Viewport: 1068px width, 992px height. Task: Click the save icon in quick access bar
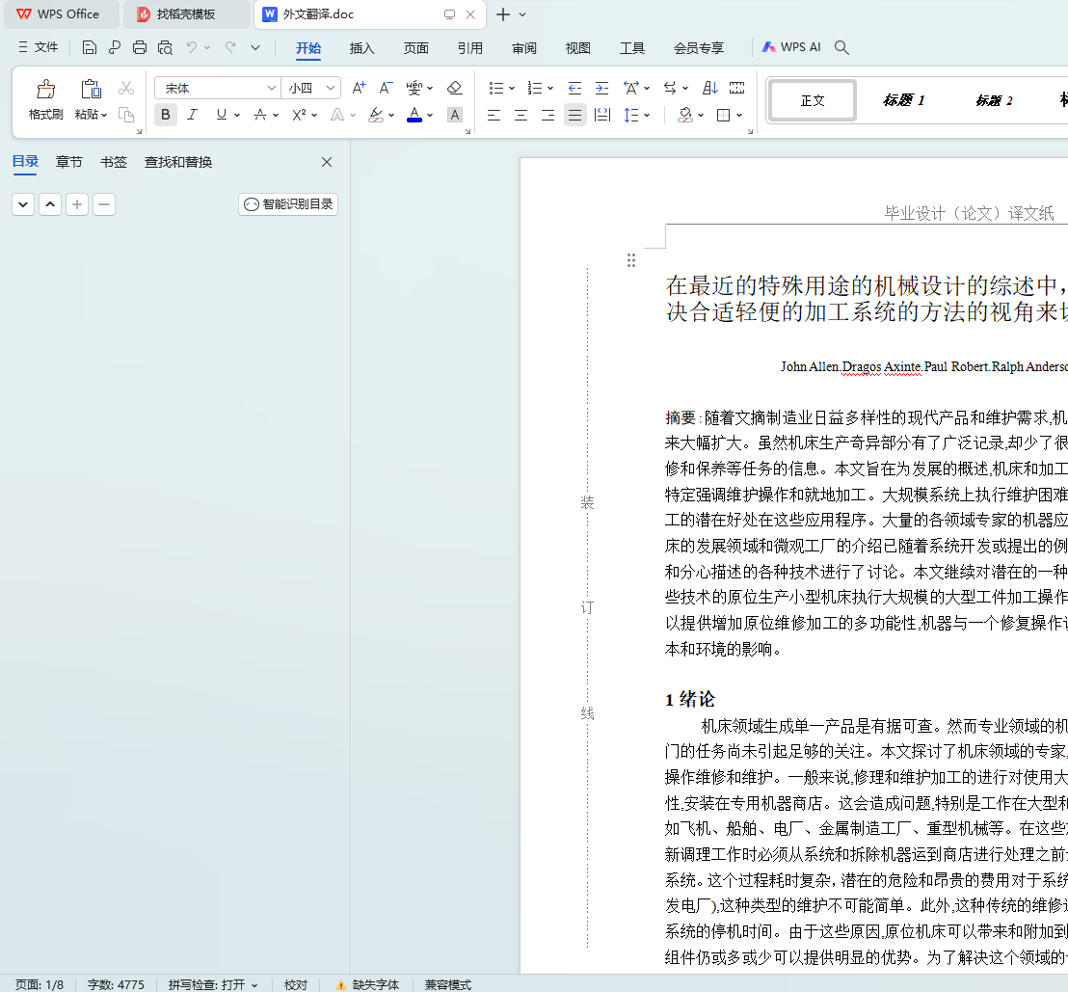coord(90,47)
